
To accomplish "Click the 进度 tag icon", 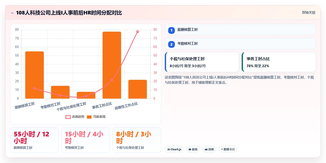I will 206,149.
